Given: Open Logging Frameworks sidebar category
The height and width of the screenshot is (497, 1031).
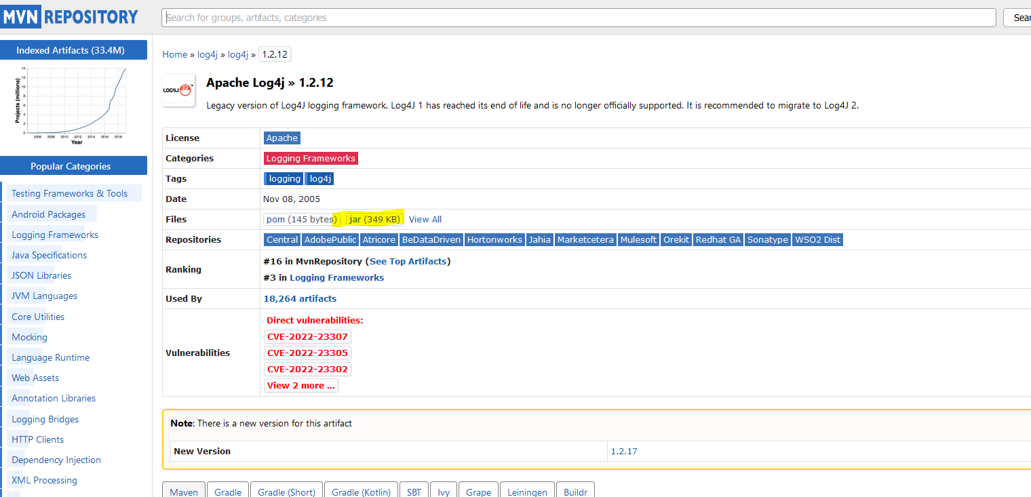Looking at the screenshot, I should 55,235.
